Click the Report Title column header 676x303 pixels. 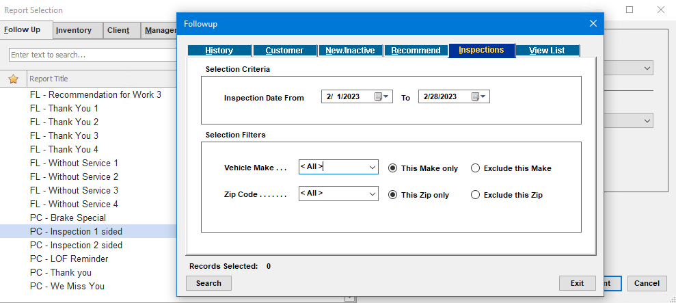click(x=103, y=79)
